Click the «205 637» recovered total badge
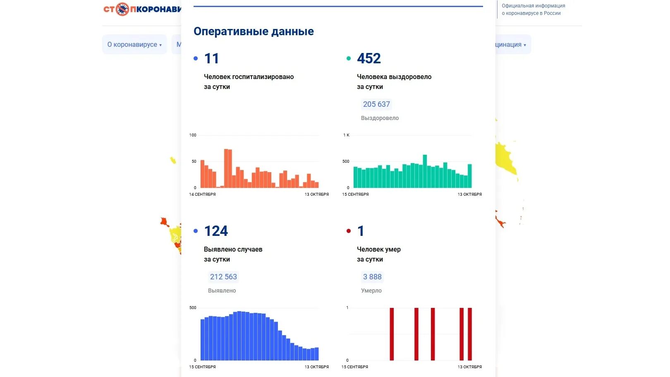 coord(376,104)
